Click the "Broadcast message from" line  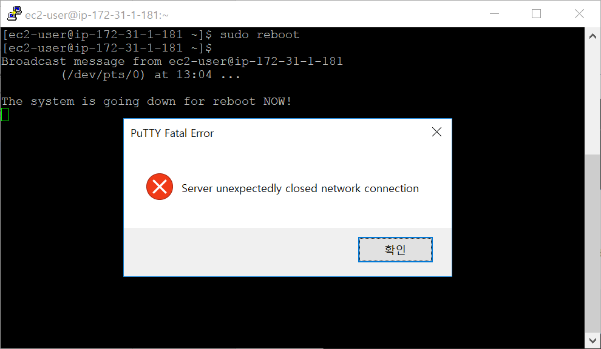click(172, 62)
